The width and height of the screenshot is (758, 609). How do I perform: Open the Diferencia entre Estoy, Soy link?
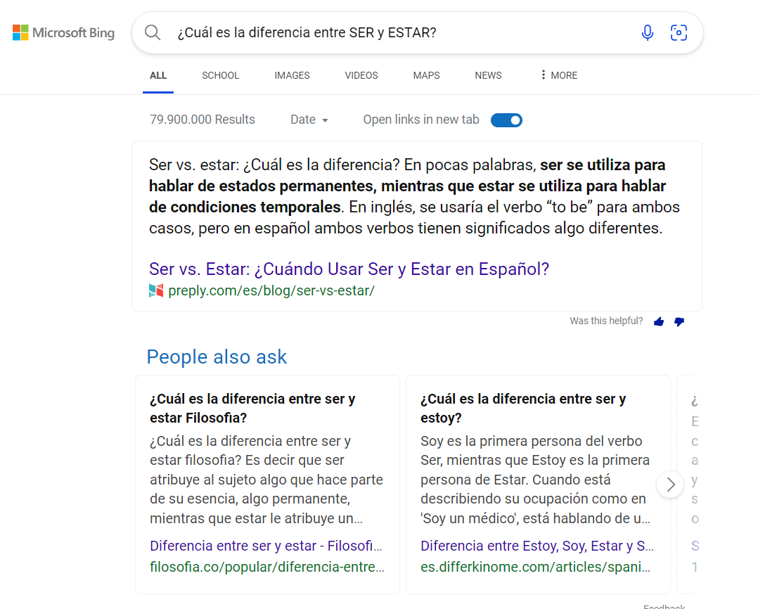pos(537,546)
